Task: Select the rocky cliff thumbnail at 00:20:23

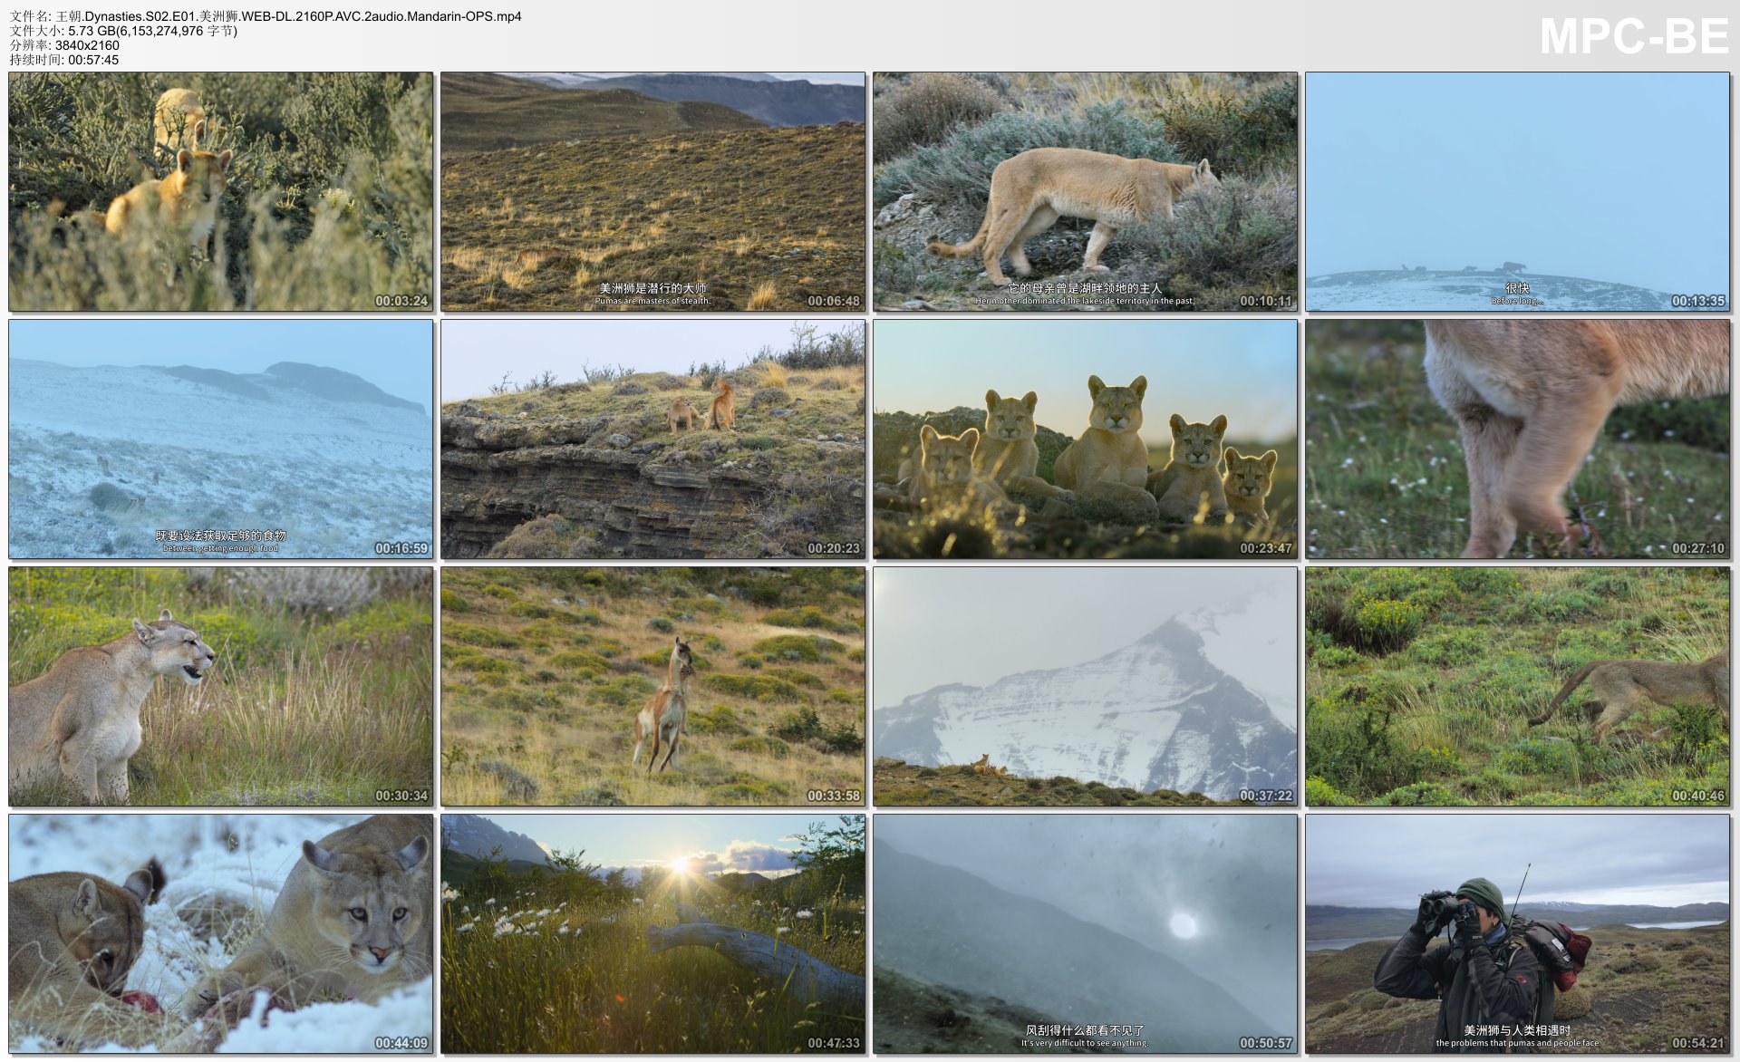Action: pyautogui.click(x=652, y=439)
